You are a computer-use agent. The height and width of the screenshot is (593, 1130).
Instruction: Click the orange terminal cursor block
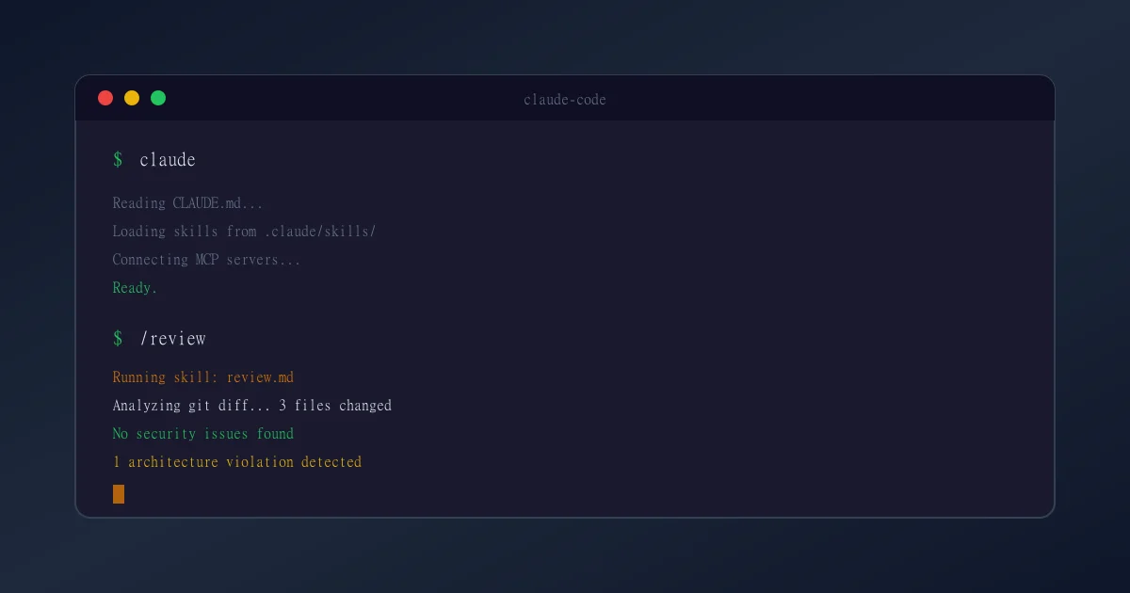(x=118, y=493)
